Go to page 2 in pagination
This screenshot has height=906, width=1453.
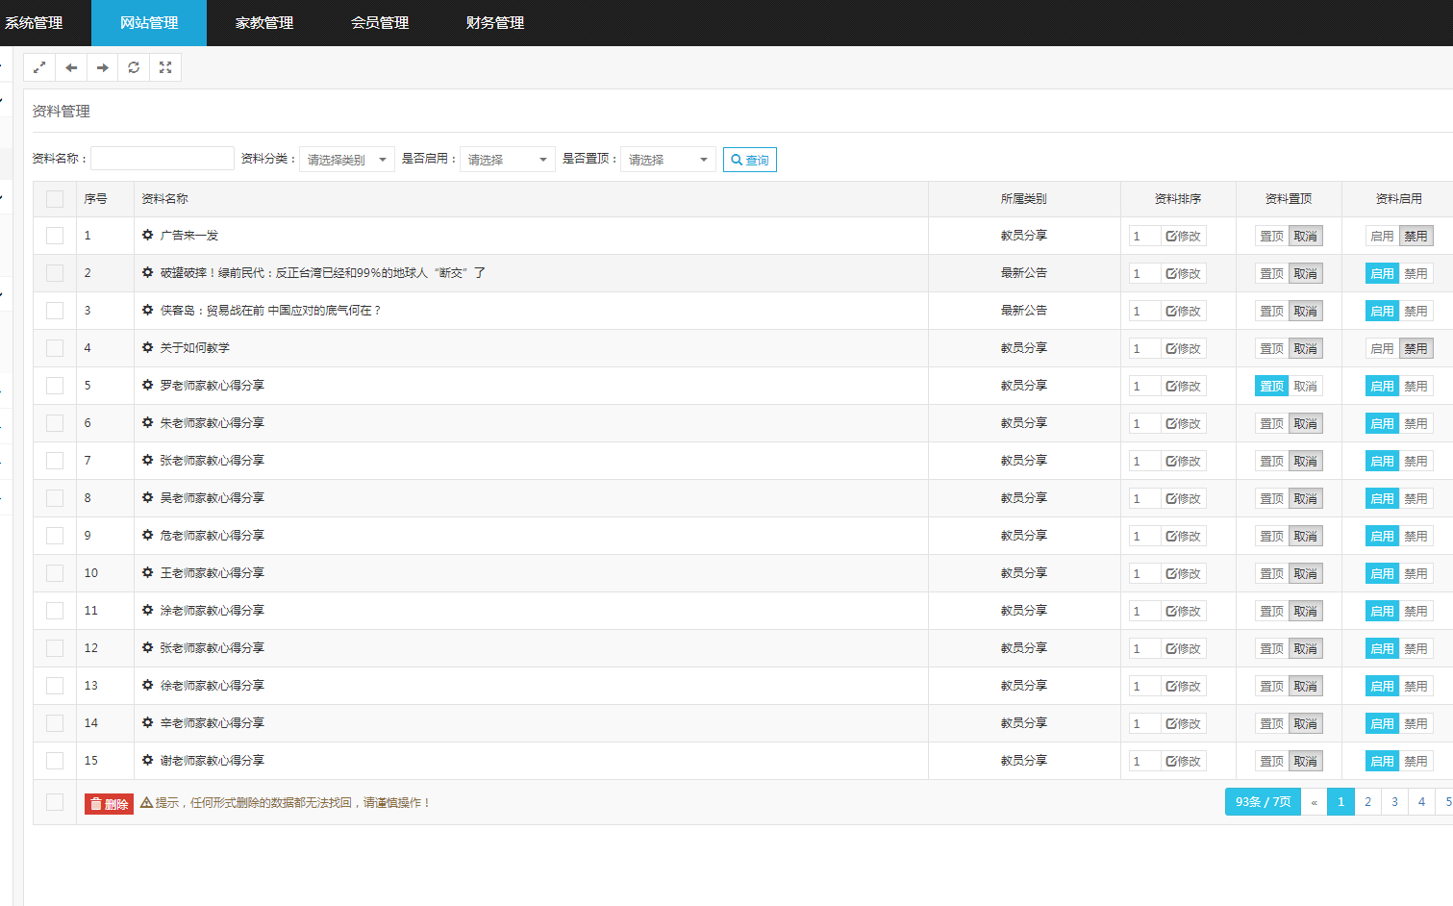[x=1367, y=801]
